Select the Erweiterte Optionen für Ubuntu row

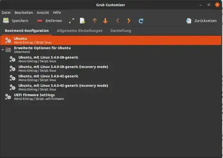click(x=111, y=50)
